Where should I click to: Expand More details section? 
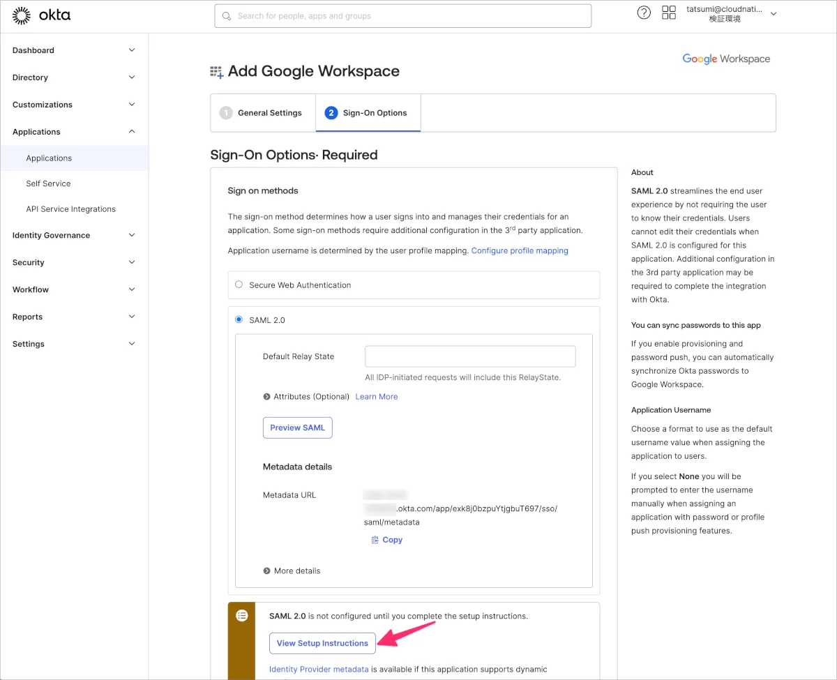266,571
